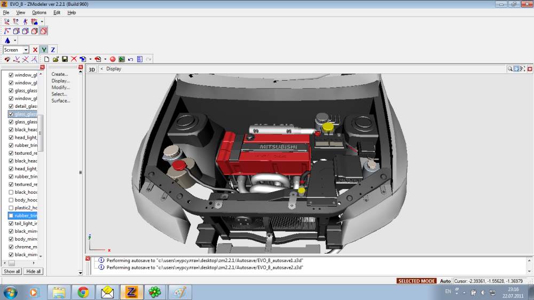This screenshot has height=300, width=534.
Task: Open the blue document properties icon
Action: [x=139, y=59]
